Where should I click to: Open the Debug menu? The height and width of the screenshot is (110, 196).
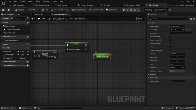pos(37,2)
